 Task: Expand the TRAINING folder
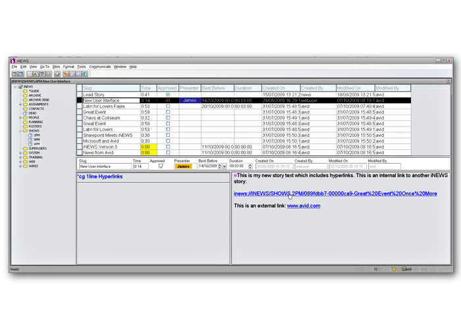tap(20, 157)
